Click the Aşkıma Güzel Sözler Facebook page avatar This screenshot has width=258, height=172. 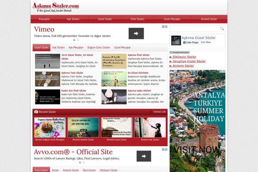point(176,40)
